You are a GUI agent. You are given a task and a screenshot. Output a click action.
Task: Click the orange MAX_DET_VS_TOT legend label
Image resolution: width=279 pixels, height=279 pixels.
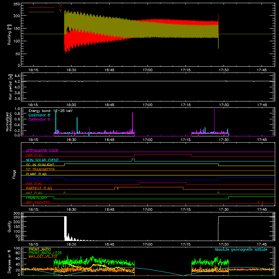(43, 256)
